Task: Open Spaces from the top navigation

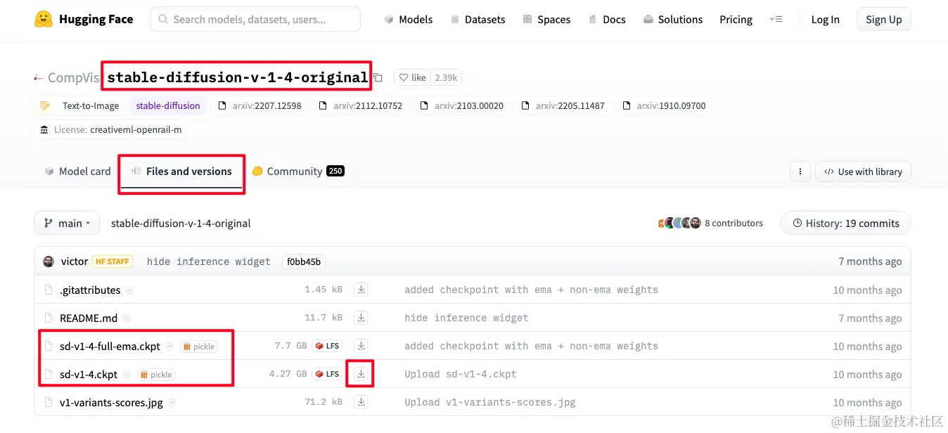Action: [x=546, y=19]
